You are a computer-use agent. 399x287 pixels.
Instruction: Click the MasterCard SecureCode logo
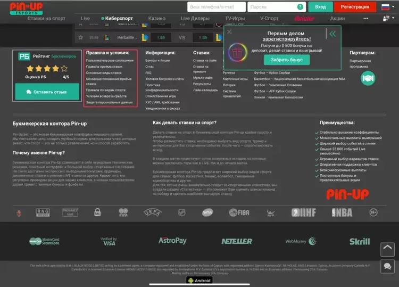pos(45,241)
